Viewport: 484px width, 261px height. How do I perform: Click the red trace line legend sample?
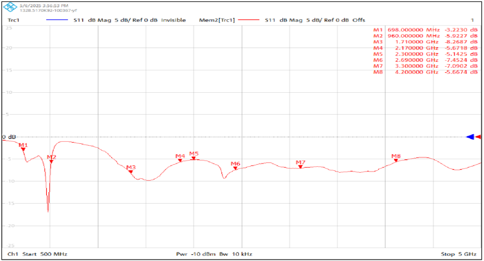tap(249, 20)
